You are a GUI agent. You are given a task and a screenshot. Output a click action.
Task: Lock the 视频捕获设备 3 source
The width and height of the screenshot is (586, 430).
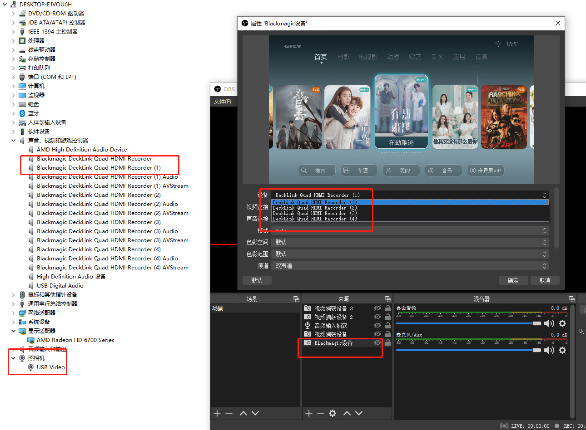[388, 308]
